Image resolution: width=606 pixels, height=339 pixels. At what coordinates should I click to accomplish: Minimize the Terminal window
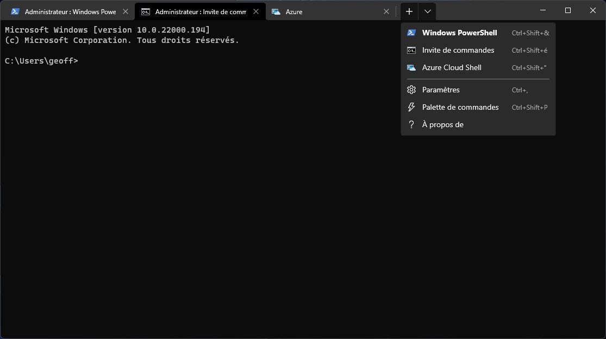(543, 10)
